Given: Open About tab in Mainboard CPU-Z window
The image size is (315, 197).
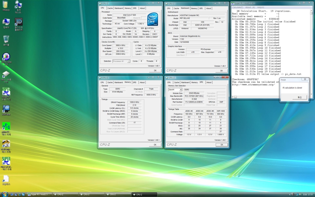Looking at the screenshot, I should (209, 8).
